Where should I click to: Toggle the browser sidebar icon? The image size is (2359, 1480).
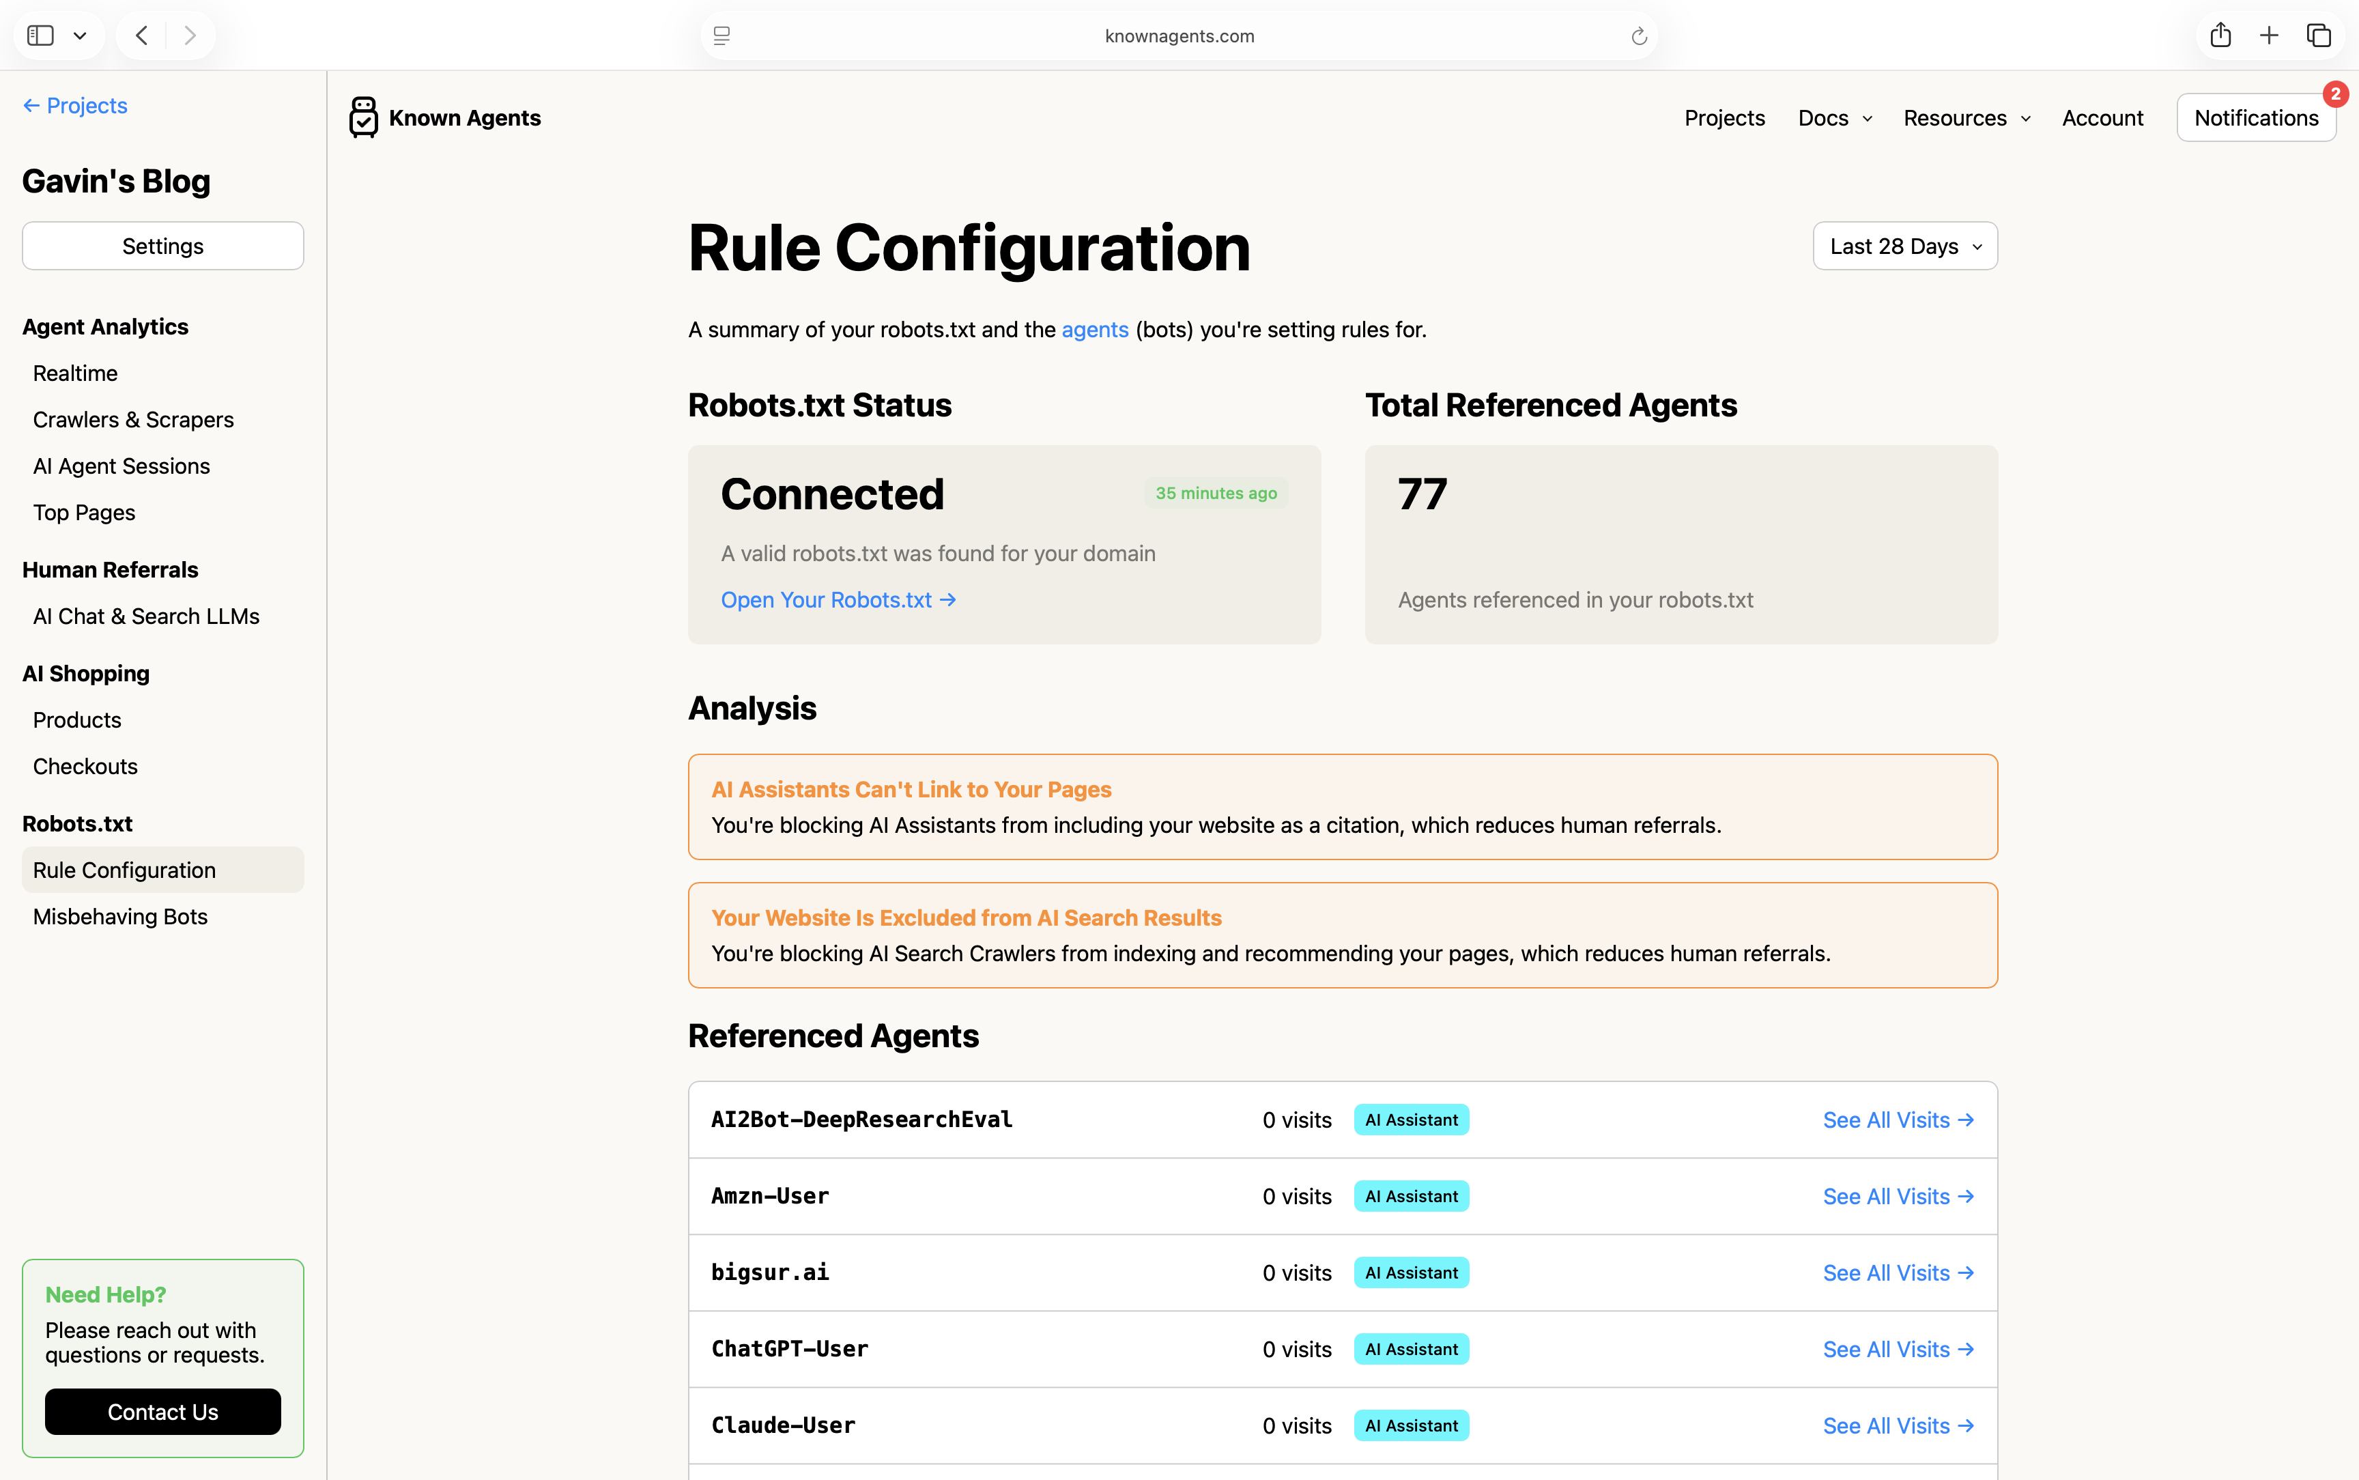click(x=40, y=36)
